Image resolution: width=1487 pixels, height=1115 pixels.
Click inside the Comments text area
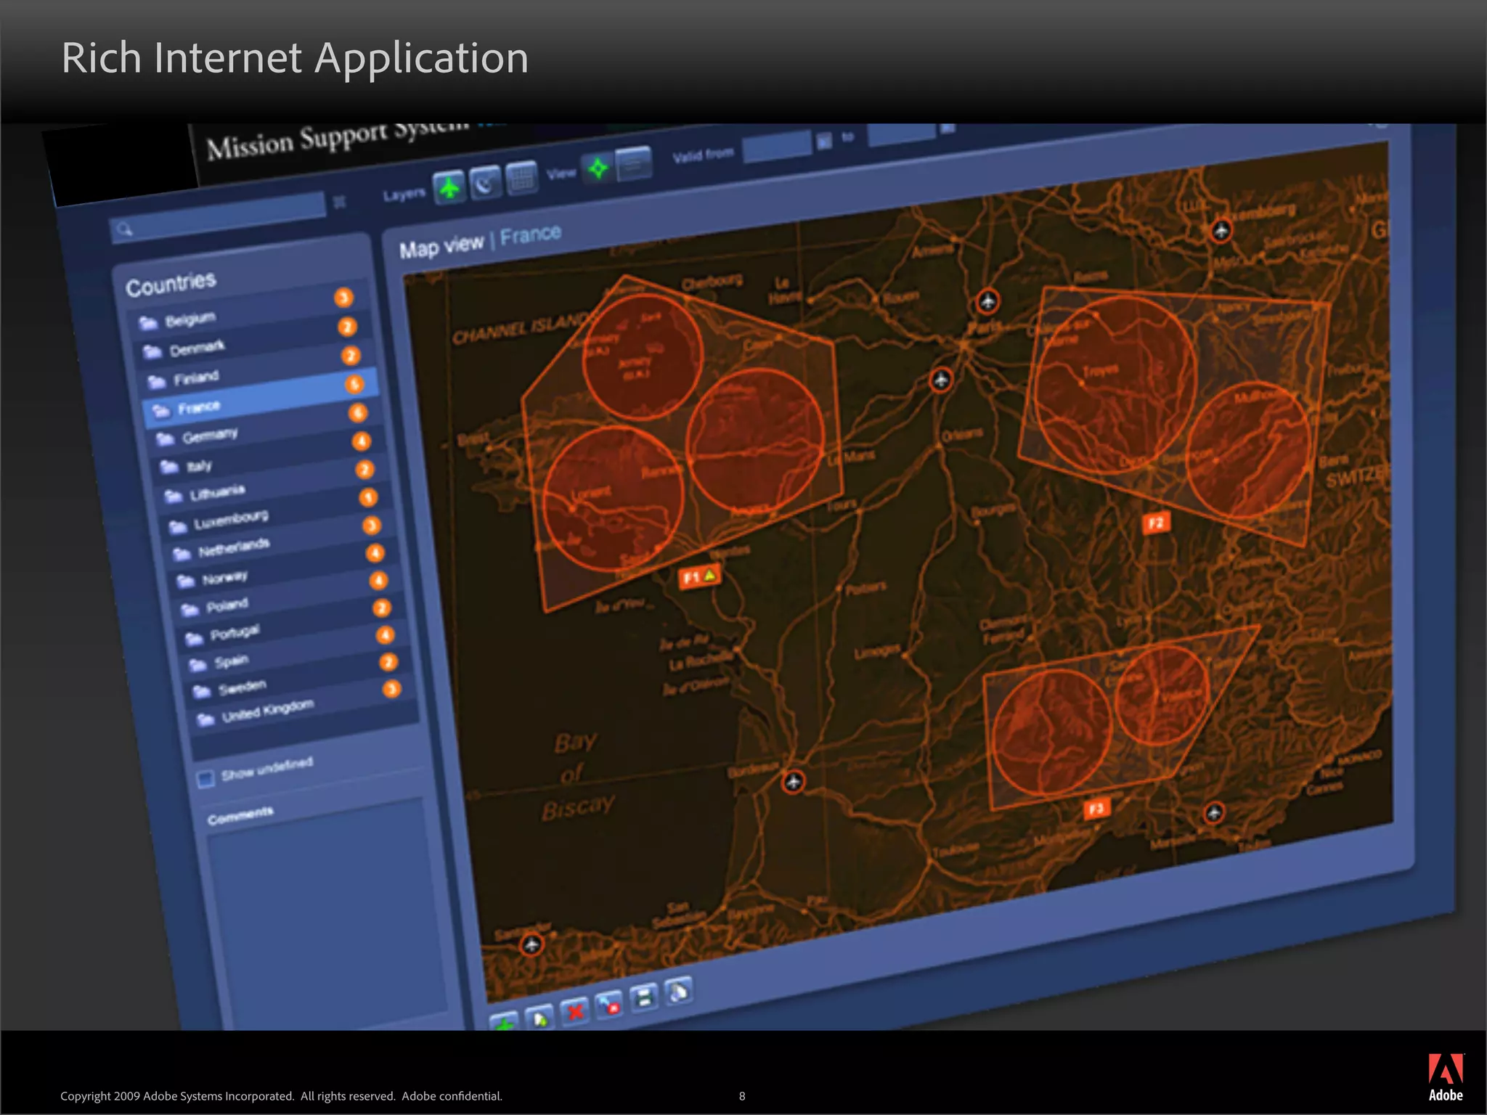pos(327,915)
